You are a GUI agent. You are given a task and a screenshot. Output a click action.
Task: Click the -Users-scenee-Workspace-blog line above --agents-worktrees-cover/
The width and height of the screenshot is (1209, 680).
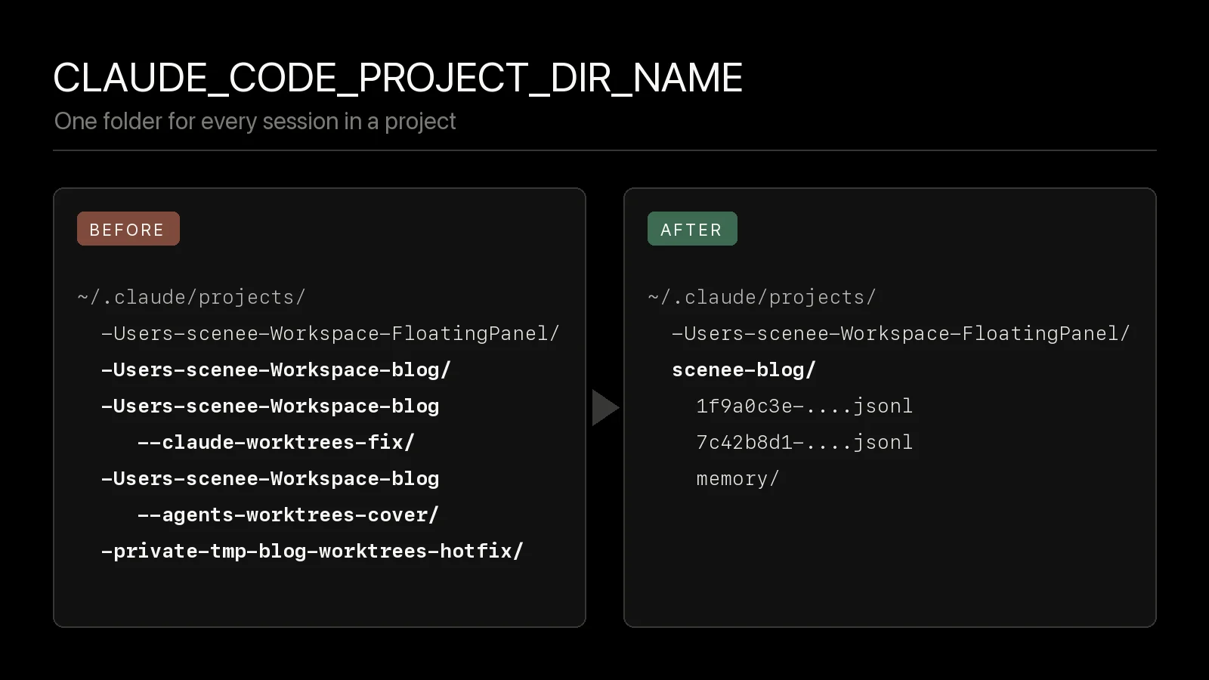270,478
